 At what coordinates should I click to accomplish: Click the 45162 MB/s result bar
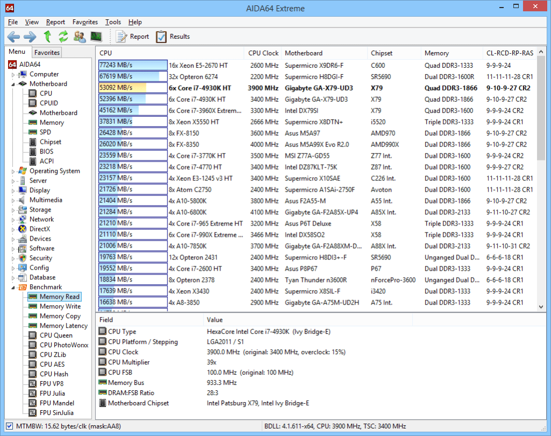coord(133,110)
